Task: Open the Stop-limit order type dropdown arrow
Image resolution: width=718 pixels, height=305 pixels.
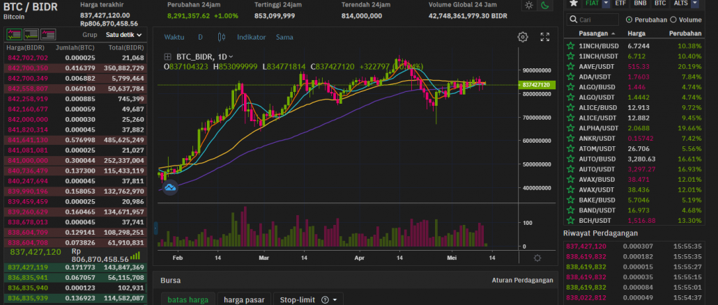Action: coord(335,300)
